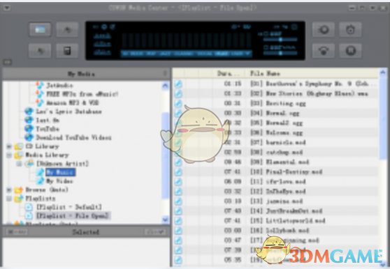Sort by the Duration column header
Image resolution: width=390 pixels, height=269 pixels.
pyautogui.click(x=229, y=73)
